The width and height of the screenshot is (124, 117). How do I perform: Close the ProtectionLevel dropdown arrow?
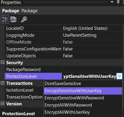[119, 76]
